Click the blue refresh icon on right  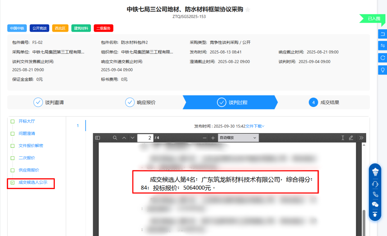(x=382, y=58)
